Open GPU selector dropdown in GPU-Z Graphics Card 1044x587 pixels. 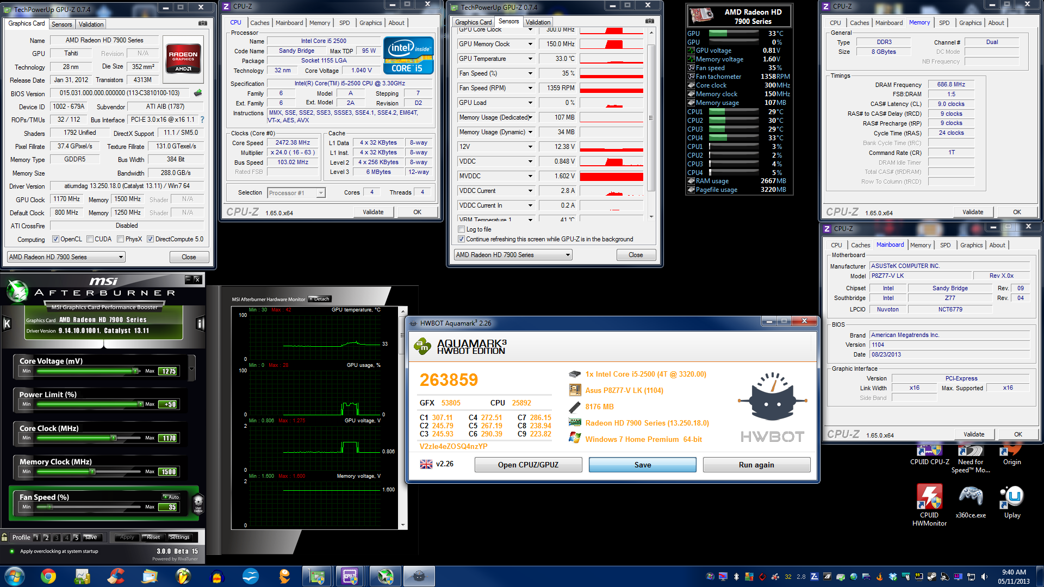[x=66, y=257]
